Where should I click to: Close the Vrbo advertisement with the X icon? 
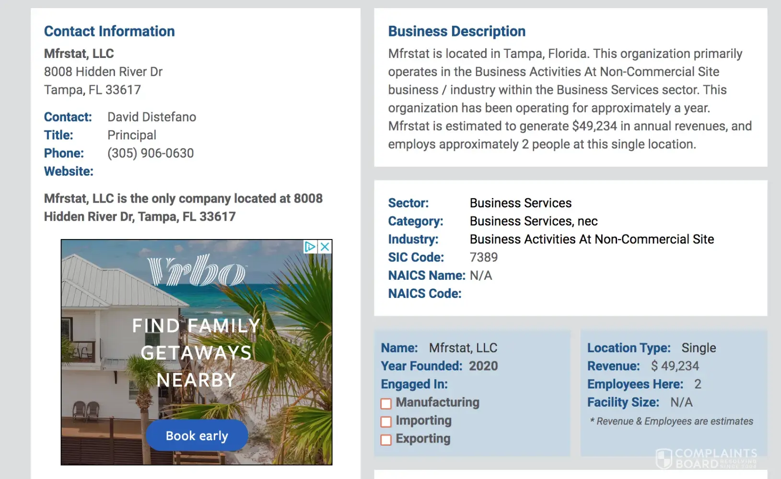[325, 247]
